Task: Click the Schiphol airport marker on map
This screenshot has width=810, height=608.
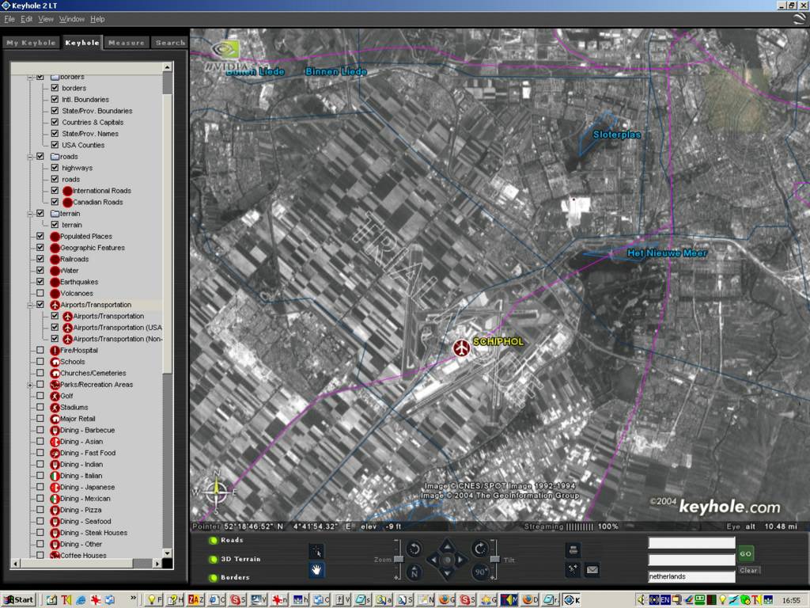Action: [x=461, y=348]
